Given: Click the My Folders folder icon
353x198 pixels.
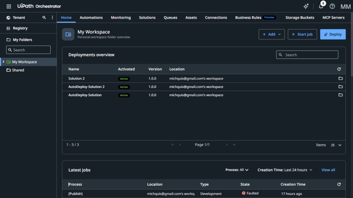Looking at the screenshot, I should tap(9, 39).
